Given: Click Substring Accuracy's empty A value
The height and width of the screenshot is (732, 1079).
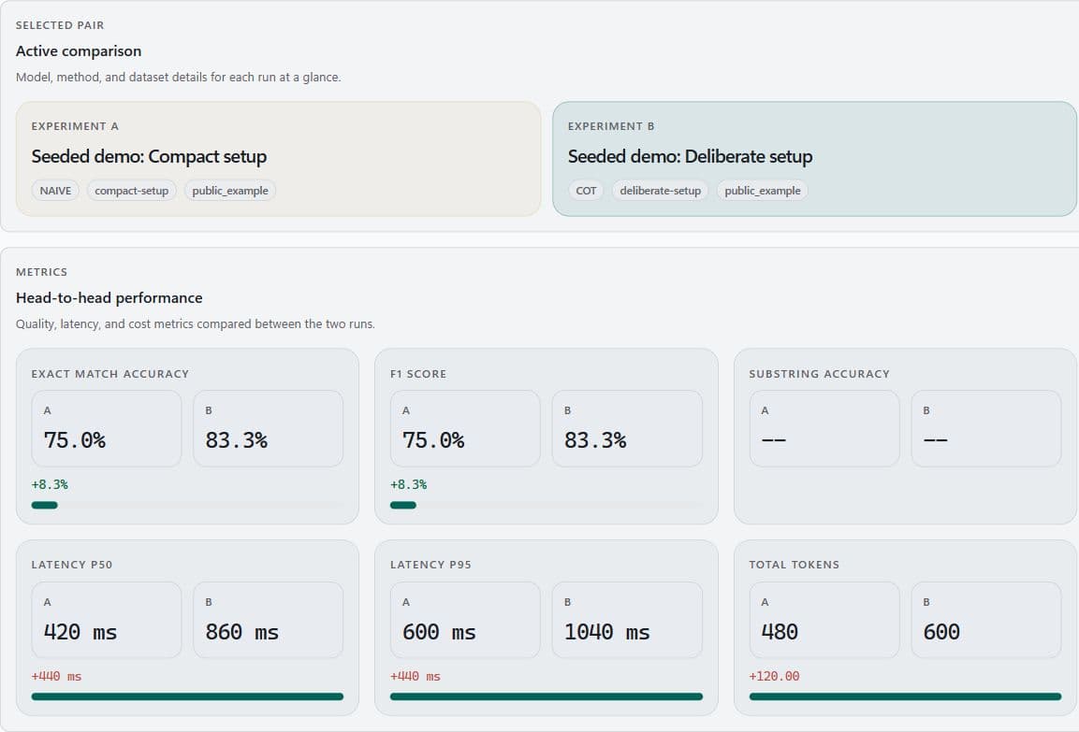Looking at the screenshot, I should coord(774,440).
